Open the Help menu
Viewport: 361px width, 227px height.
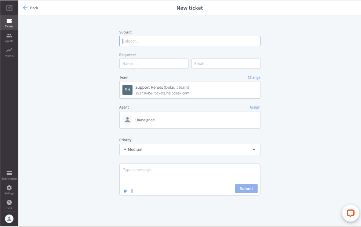(x=9, y=204)
